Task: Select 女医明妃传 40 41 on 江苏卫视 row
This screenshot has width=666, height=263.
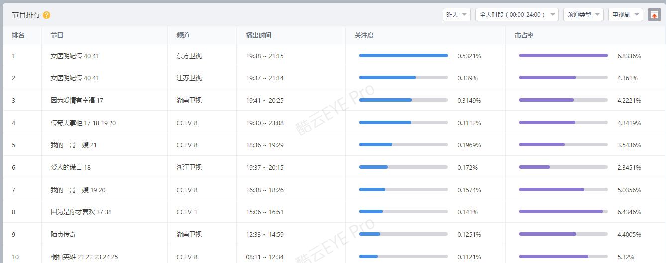Action: click(75, 78)
